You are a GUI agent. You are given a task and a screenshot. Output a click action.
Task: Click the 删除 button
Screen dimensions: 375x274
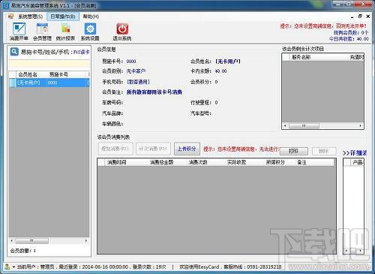(x=324, y=151)
